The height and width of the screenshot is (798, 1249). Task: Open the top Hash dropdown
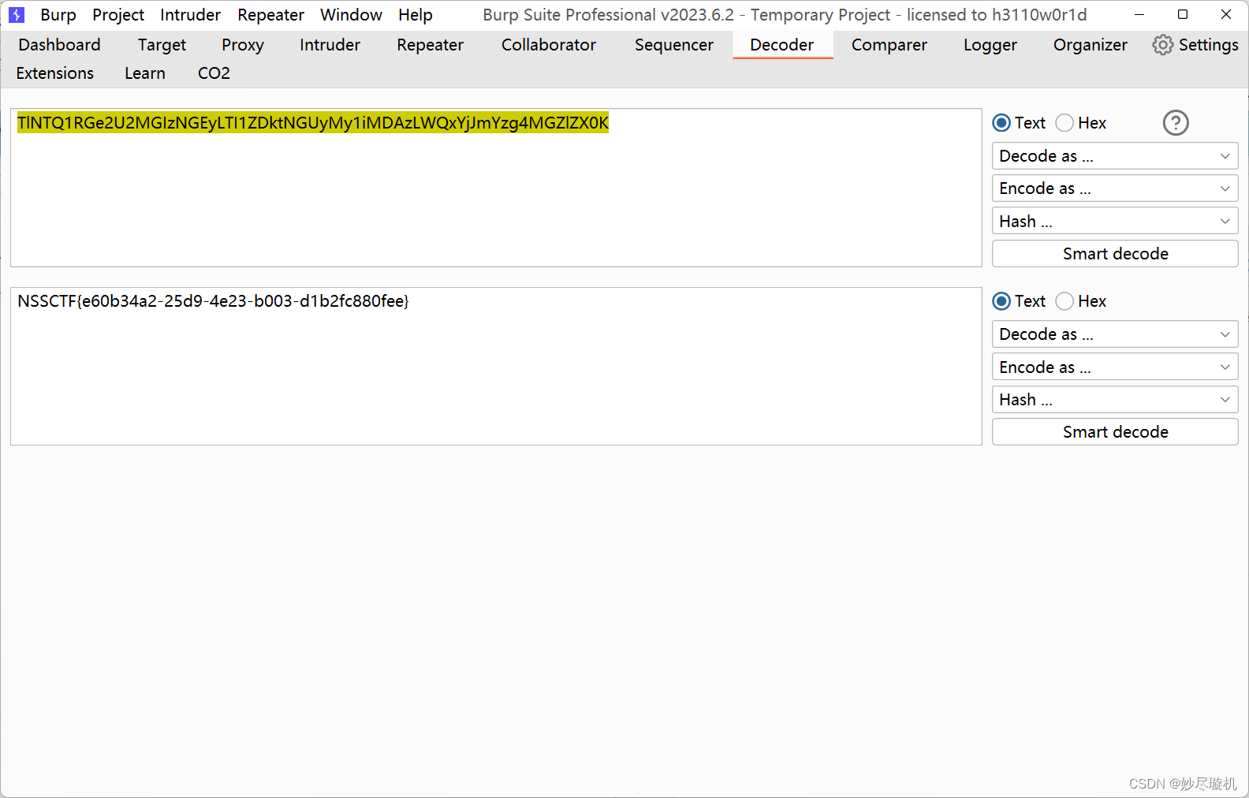[1115, 222]
